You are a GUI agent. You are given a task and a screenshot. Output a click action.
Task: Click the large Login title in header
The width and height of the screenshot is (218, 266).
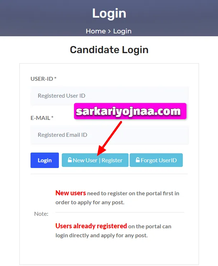[109, 13]
